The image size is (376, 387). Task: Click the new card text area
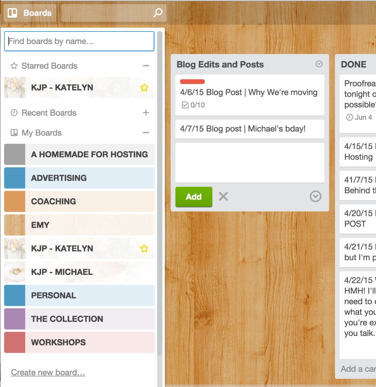point(250,163)
